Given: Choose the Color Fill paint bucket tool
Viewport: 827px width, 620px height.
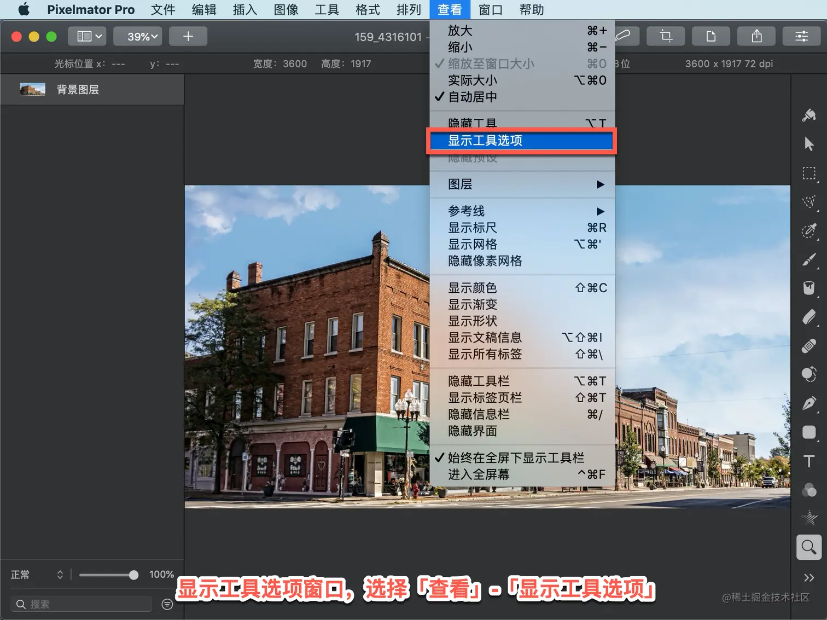Looking at the screenshot, I should pos(809,288).
